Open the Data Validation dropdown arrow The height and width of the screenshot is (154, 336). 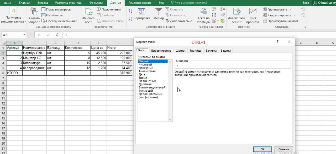click(x=218, y=21)
